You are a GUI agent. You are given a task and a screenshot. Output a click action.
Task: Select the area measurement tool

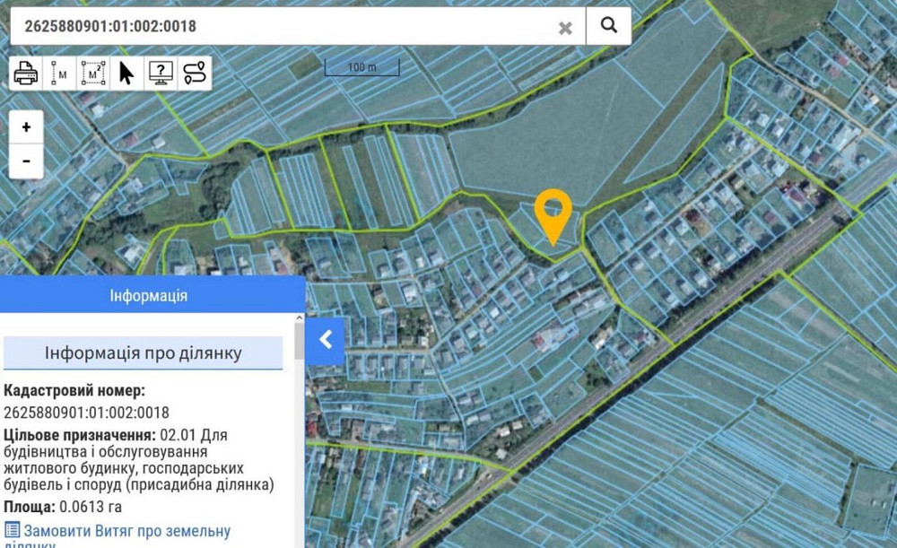[93, 74]
